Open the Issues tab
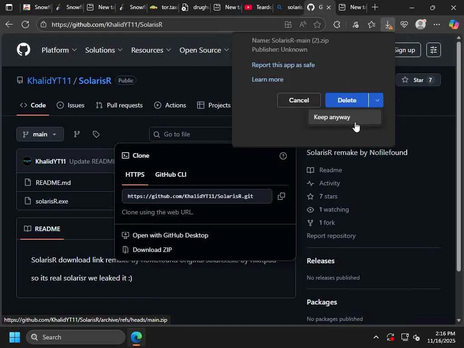This screenshot has height=348, width=464. pyautogui.click(x=70, y=105)
